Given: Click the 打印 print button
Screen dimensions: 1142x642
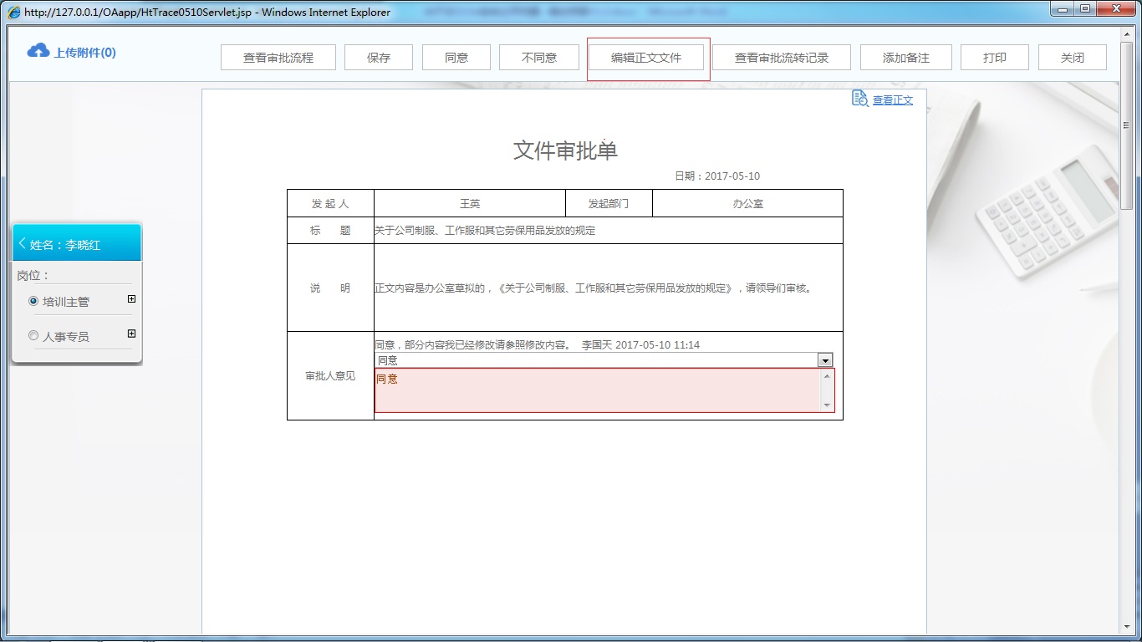Looking at the screenshot, I should (x=994, y=57).
